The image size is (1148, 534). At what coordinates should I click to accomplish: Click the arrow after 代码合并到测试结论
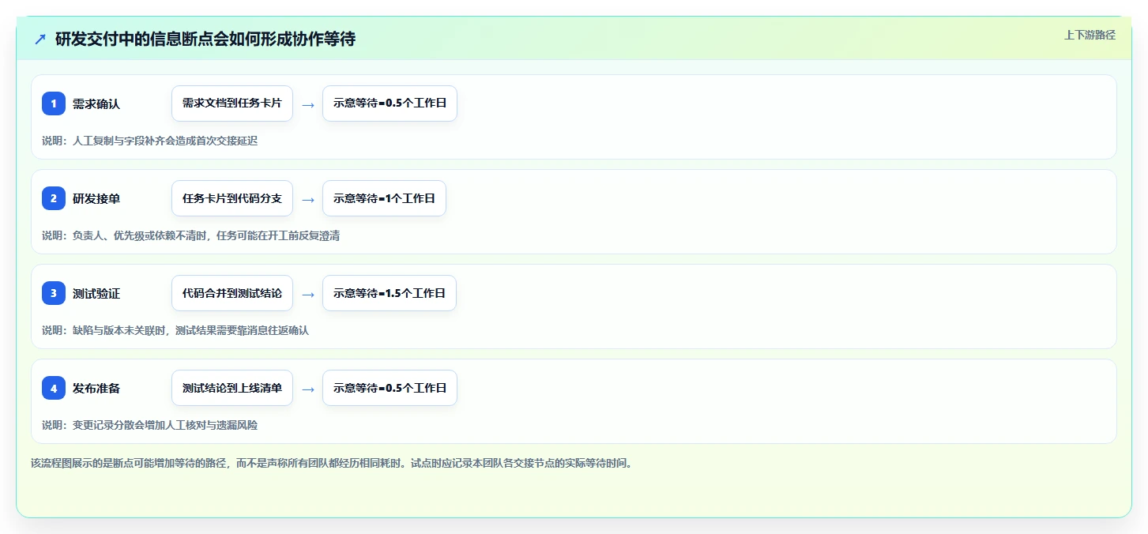[x=308, y=294]
